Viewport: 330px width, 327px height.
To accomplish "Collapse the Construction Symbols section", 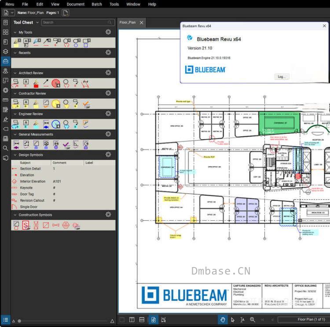I will coord(15,215).
